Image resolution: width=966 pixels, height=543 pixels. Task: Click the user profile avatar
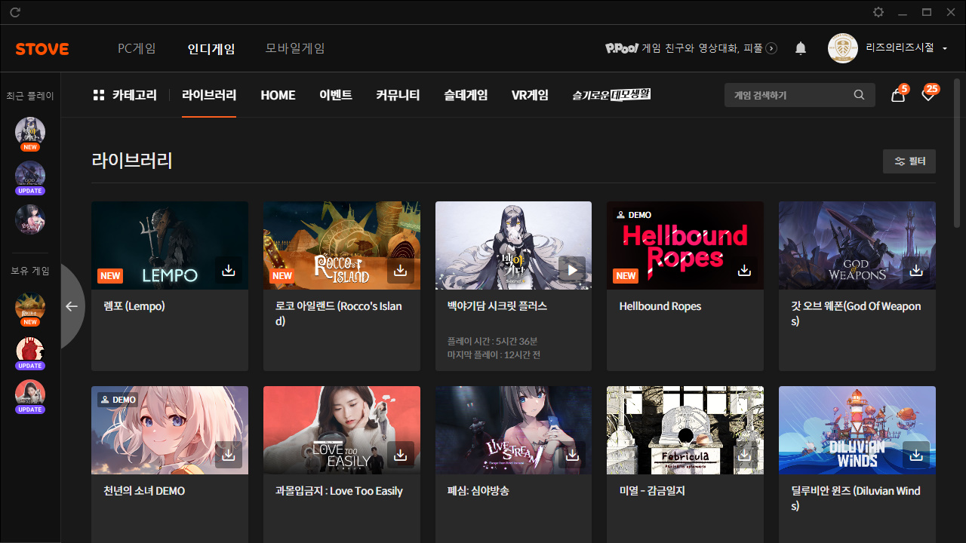tap(843, 48)
